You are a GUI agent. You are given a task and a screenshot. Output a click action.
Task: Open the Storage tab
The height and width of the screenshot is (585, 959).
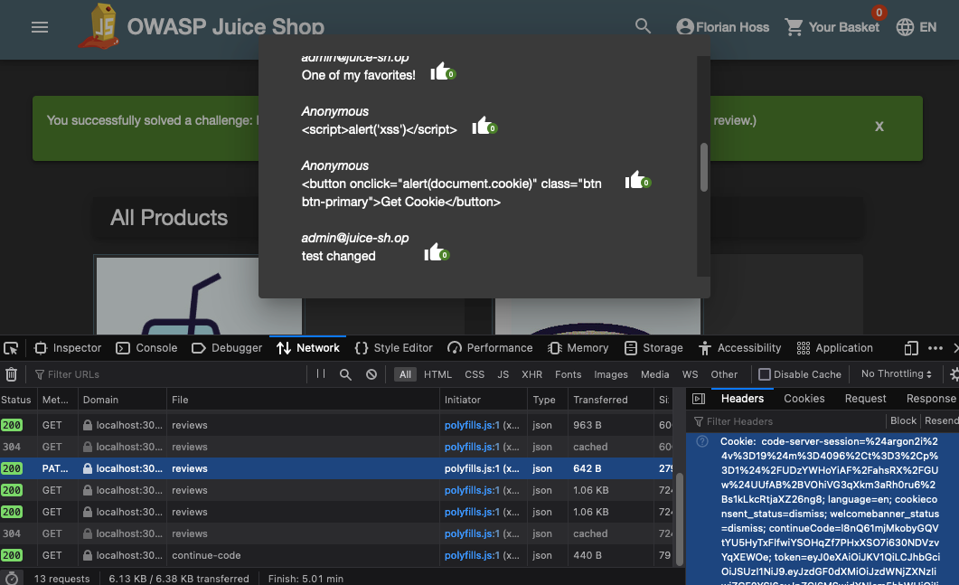653,348
